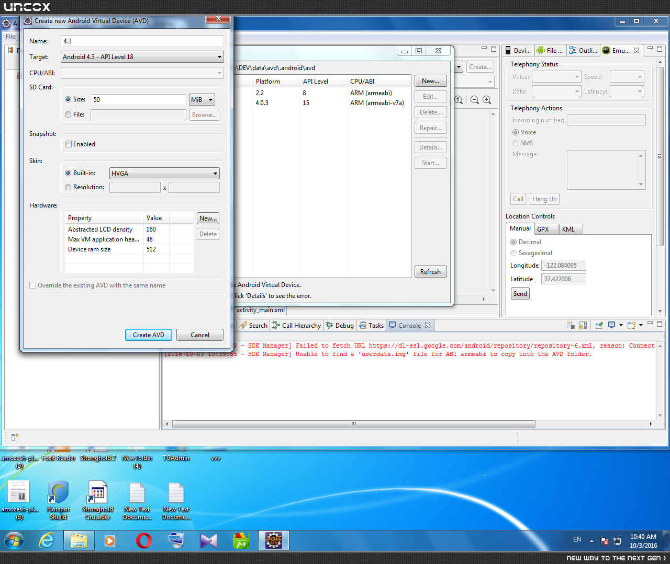Image resolution: width=670 pixels, height=564 pixels.
Task: Click the Longitude input field
Action: point(564,266)
